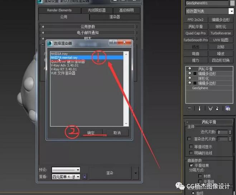This screenshot has width=236, height=195.
Task: Click the Quad Cap Pro modifier button
Action: click(196, 33)
